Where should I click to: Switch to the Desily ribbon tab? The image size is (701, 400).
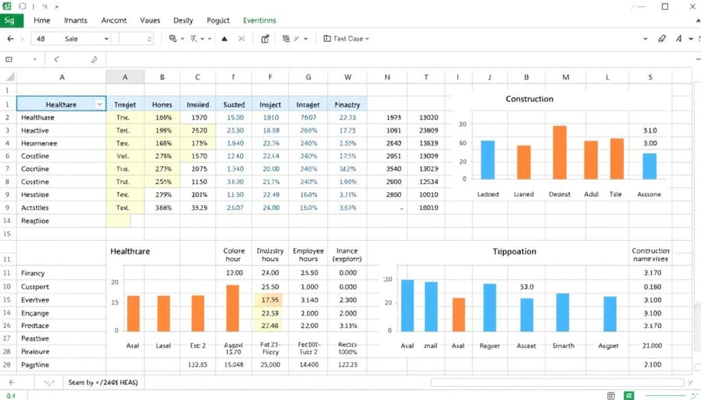(x=183, y=21)
